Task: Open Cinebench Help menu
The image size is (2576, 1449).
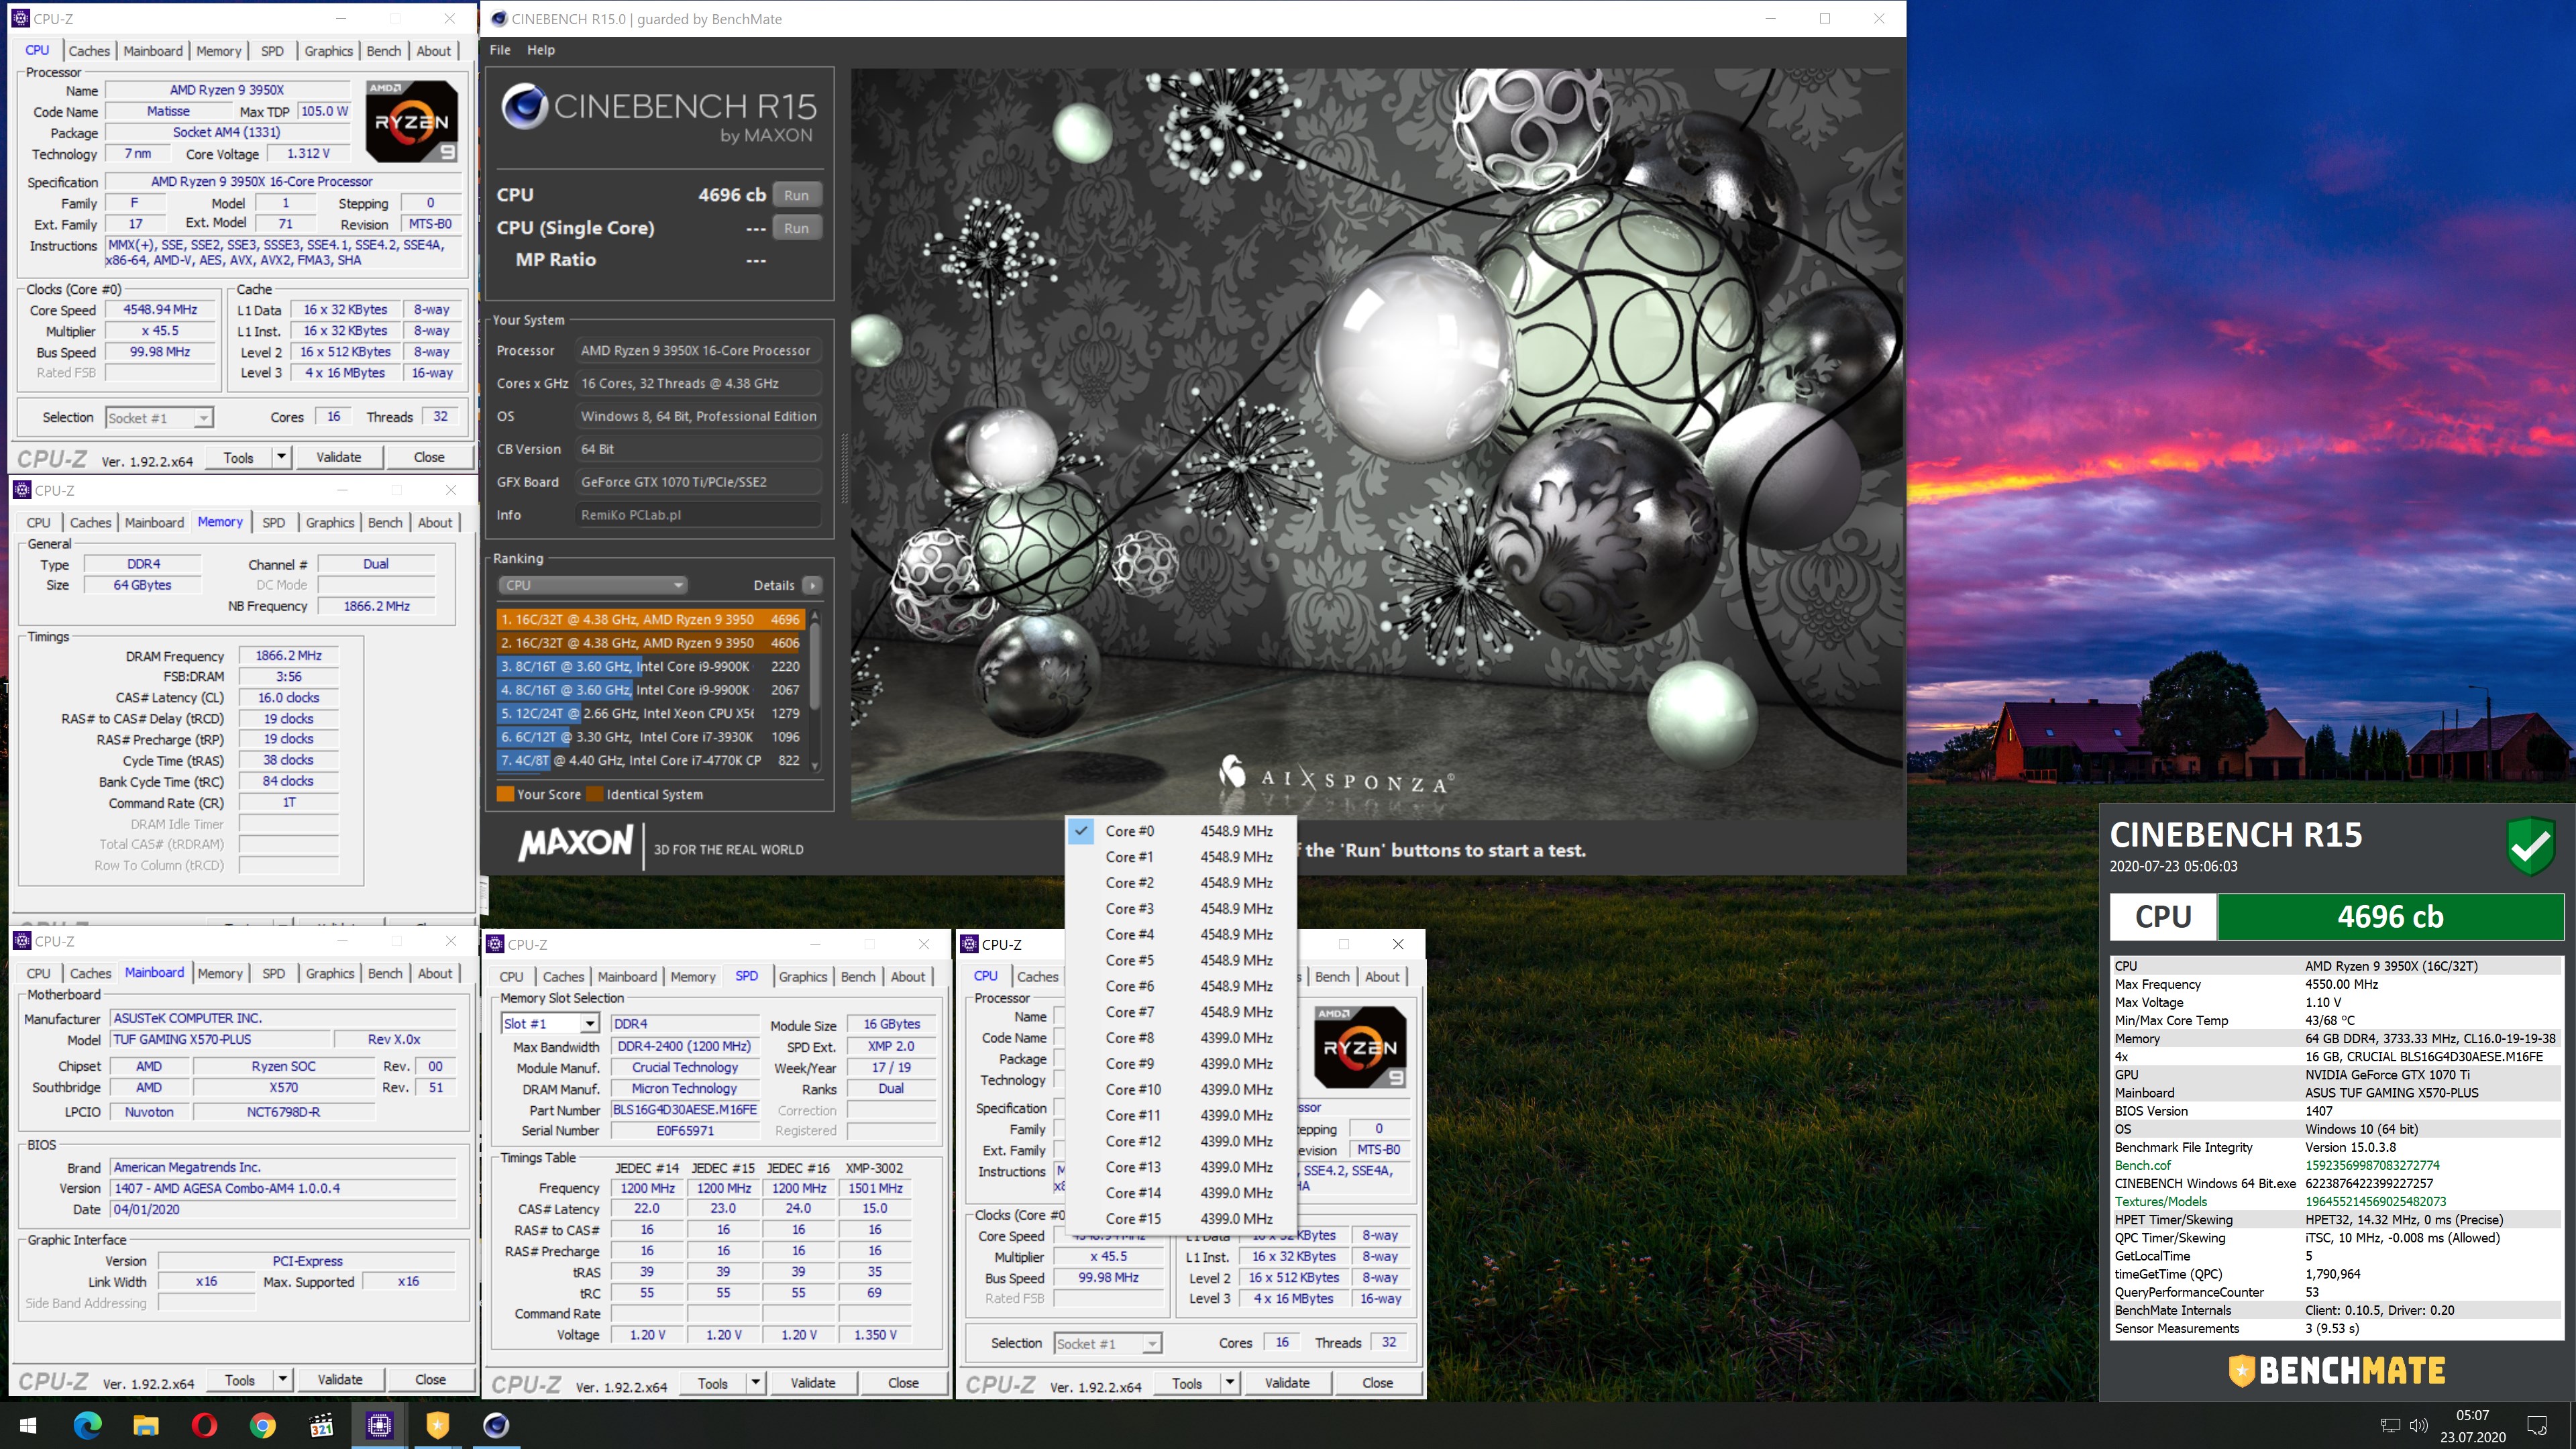Action: point(541,50)
